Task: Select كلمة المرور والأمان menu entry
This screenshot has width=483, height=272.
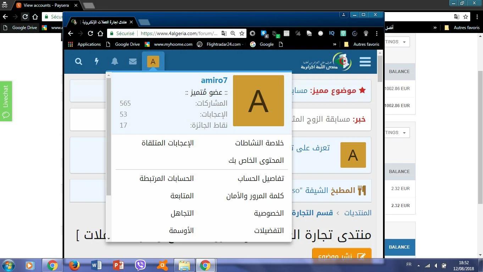Action: 255,196
